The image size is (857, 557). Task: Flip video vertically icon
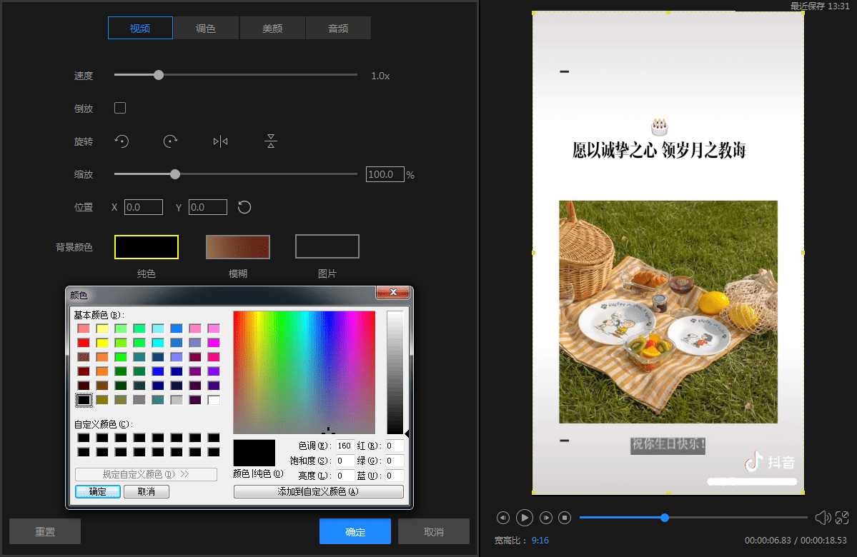(270, 141)
